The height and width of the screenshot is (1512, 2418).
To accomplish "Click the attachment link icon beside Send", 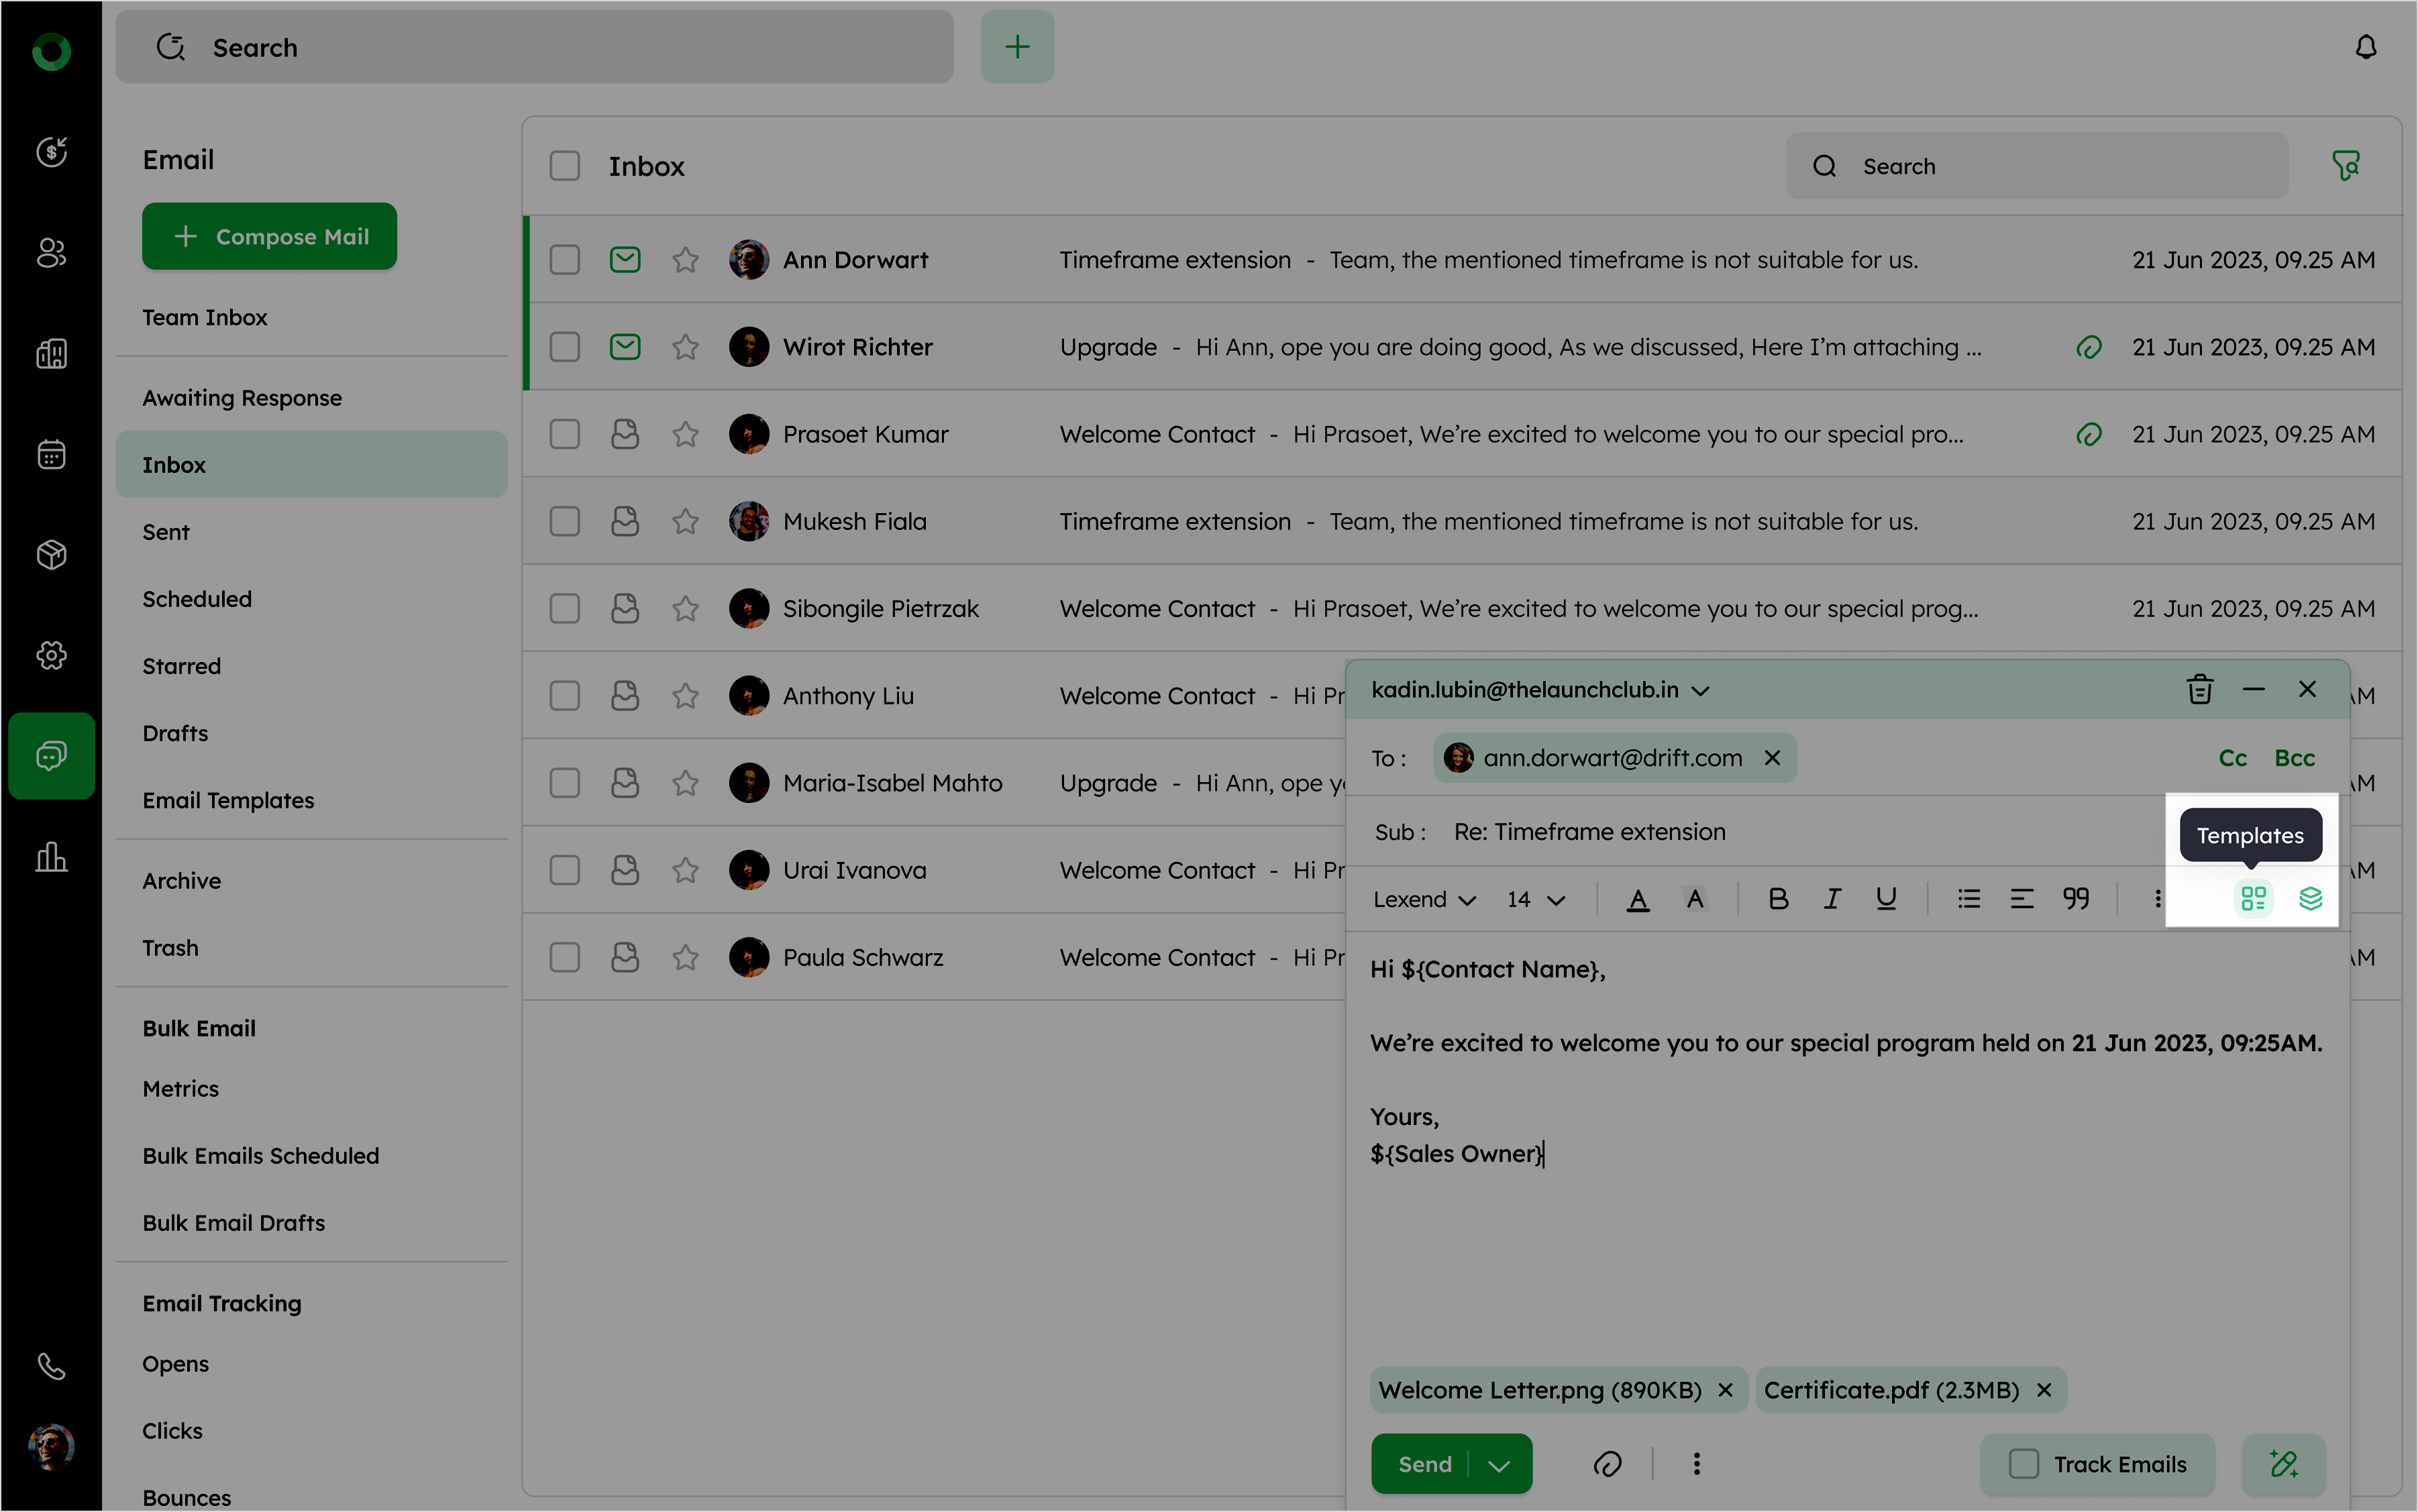I will (x=1607, y=1464).
